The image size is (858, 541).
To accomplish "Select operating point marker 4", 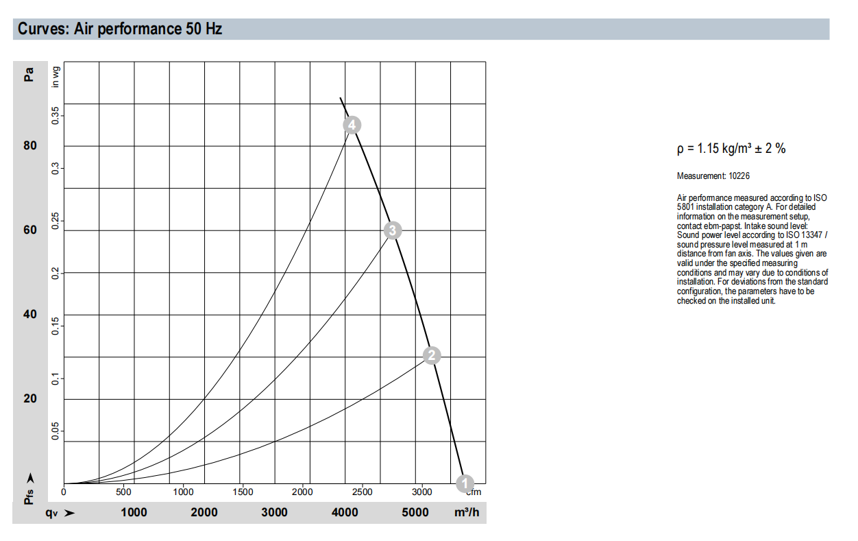I will pyautogui.click(x=352, y=125).
